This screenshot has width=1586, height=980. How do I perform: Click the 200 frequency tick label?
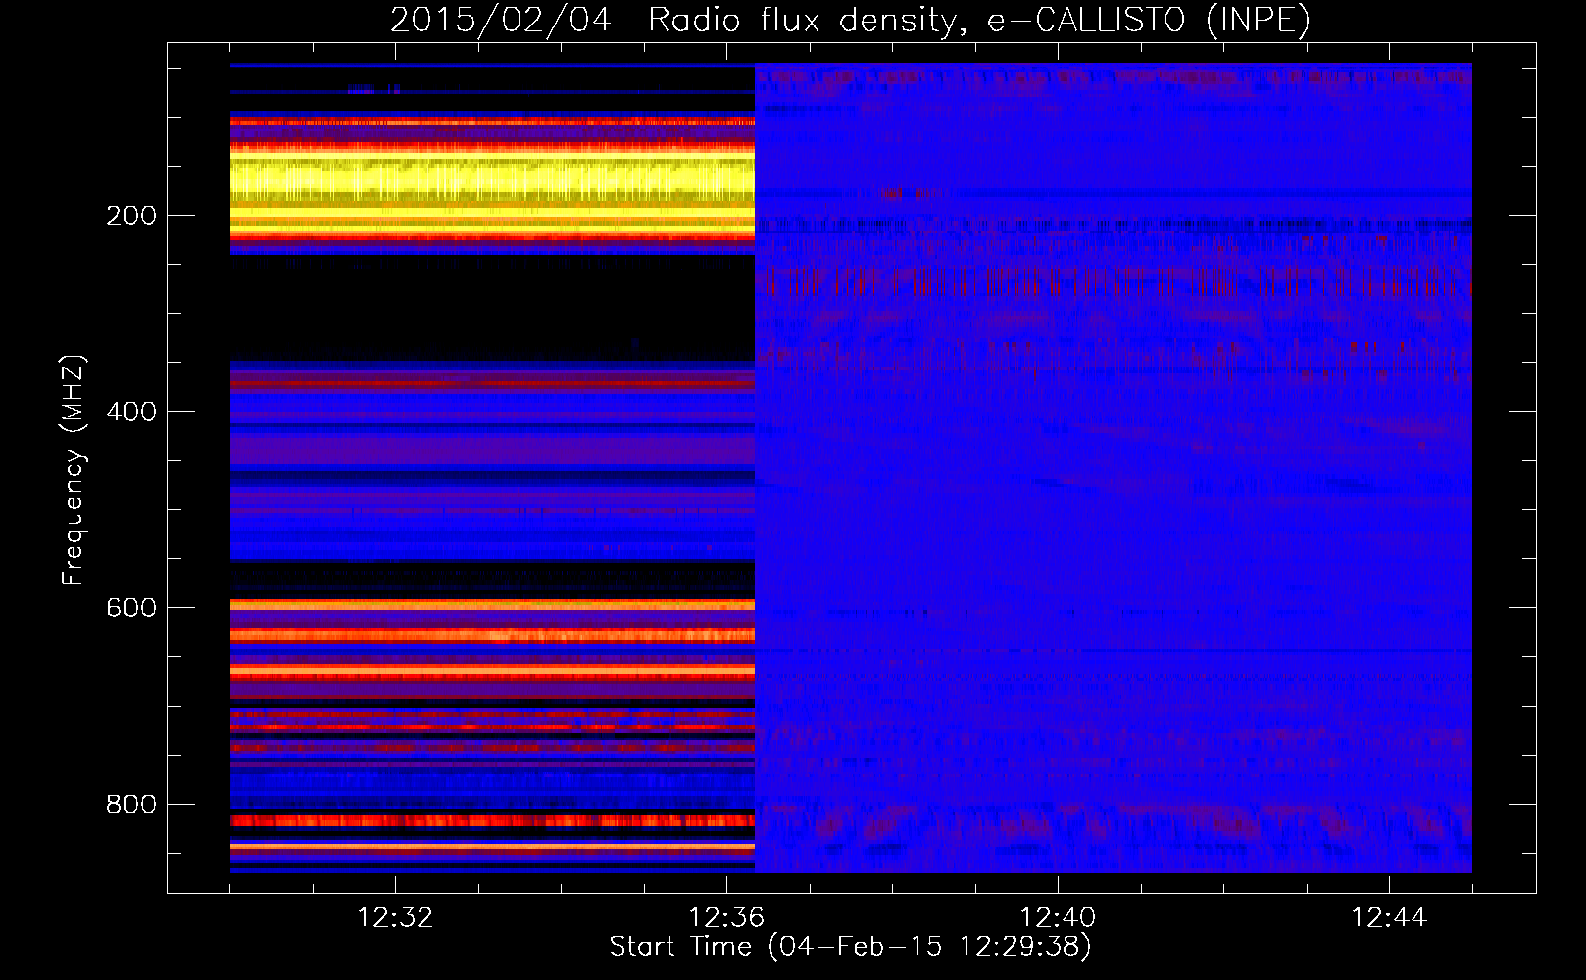click(131, 216)
